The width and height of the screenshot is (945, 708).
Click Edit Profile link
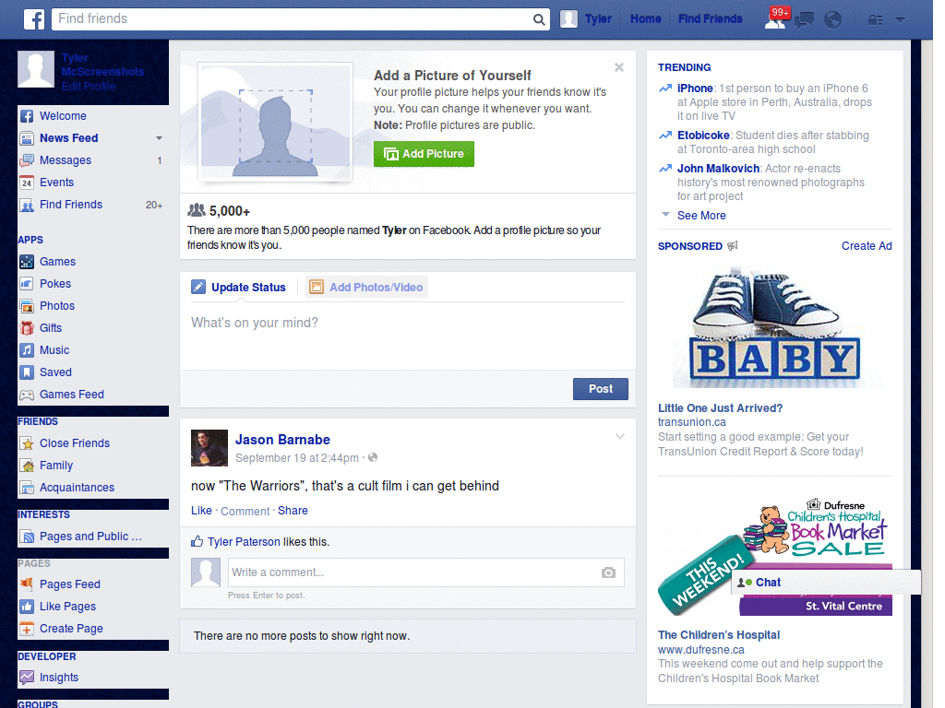coord(89,87)
